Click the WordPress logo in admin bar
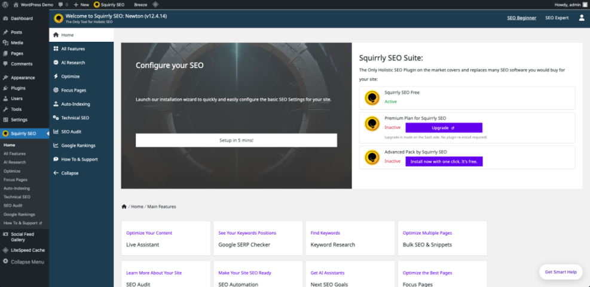 tap(5, 5)
